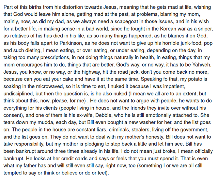Click the word "Parkinson" in the text
Screen dimensions: 218x181
click(71, 43)
